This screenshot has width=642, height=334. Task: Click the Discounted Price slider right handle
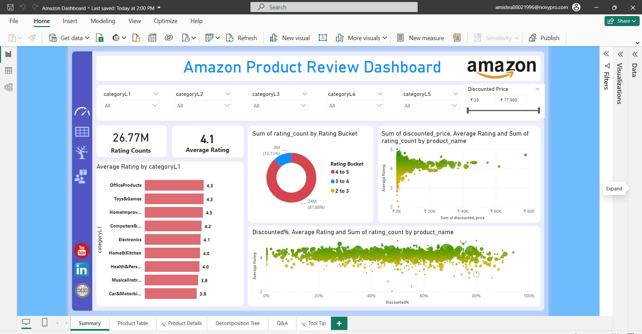539,110
